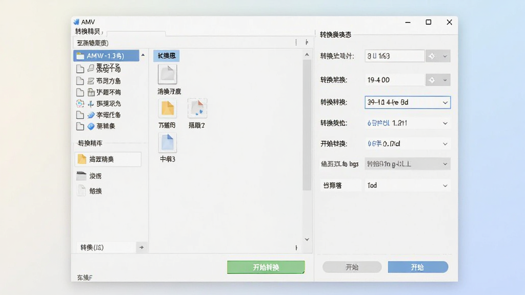Collapse the AMV folder using its up arrow
The width and height of the screenshot is (525, 295).
(143, 55)
